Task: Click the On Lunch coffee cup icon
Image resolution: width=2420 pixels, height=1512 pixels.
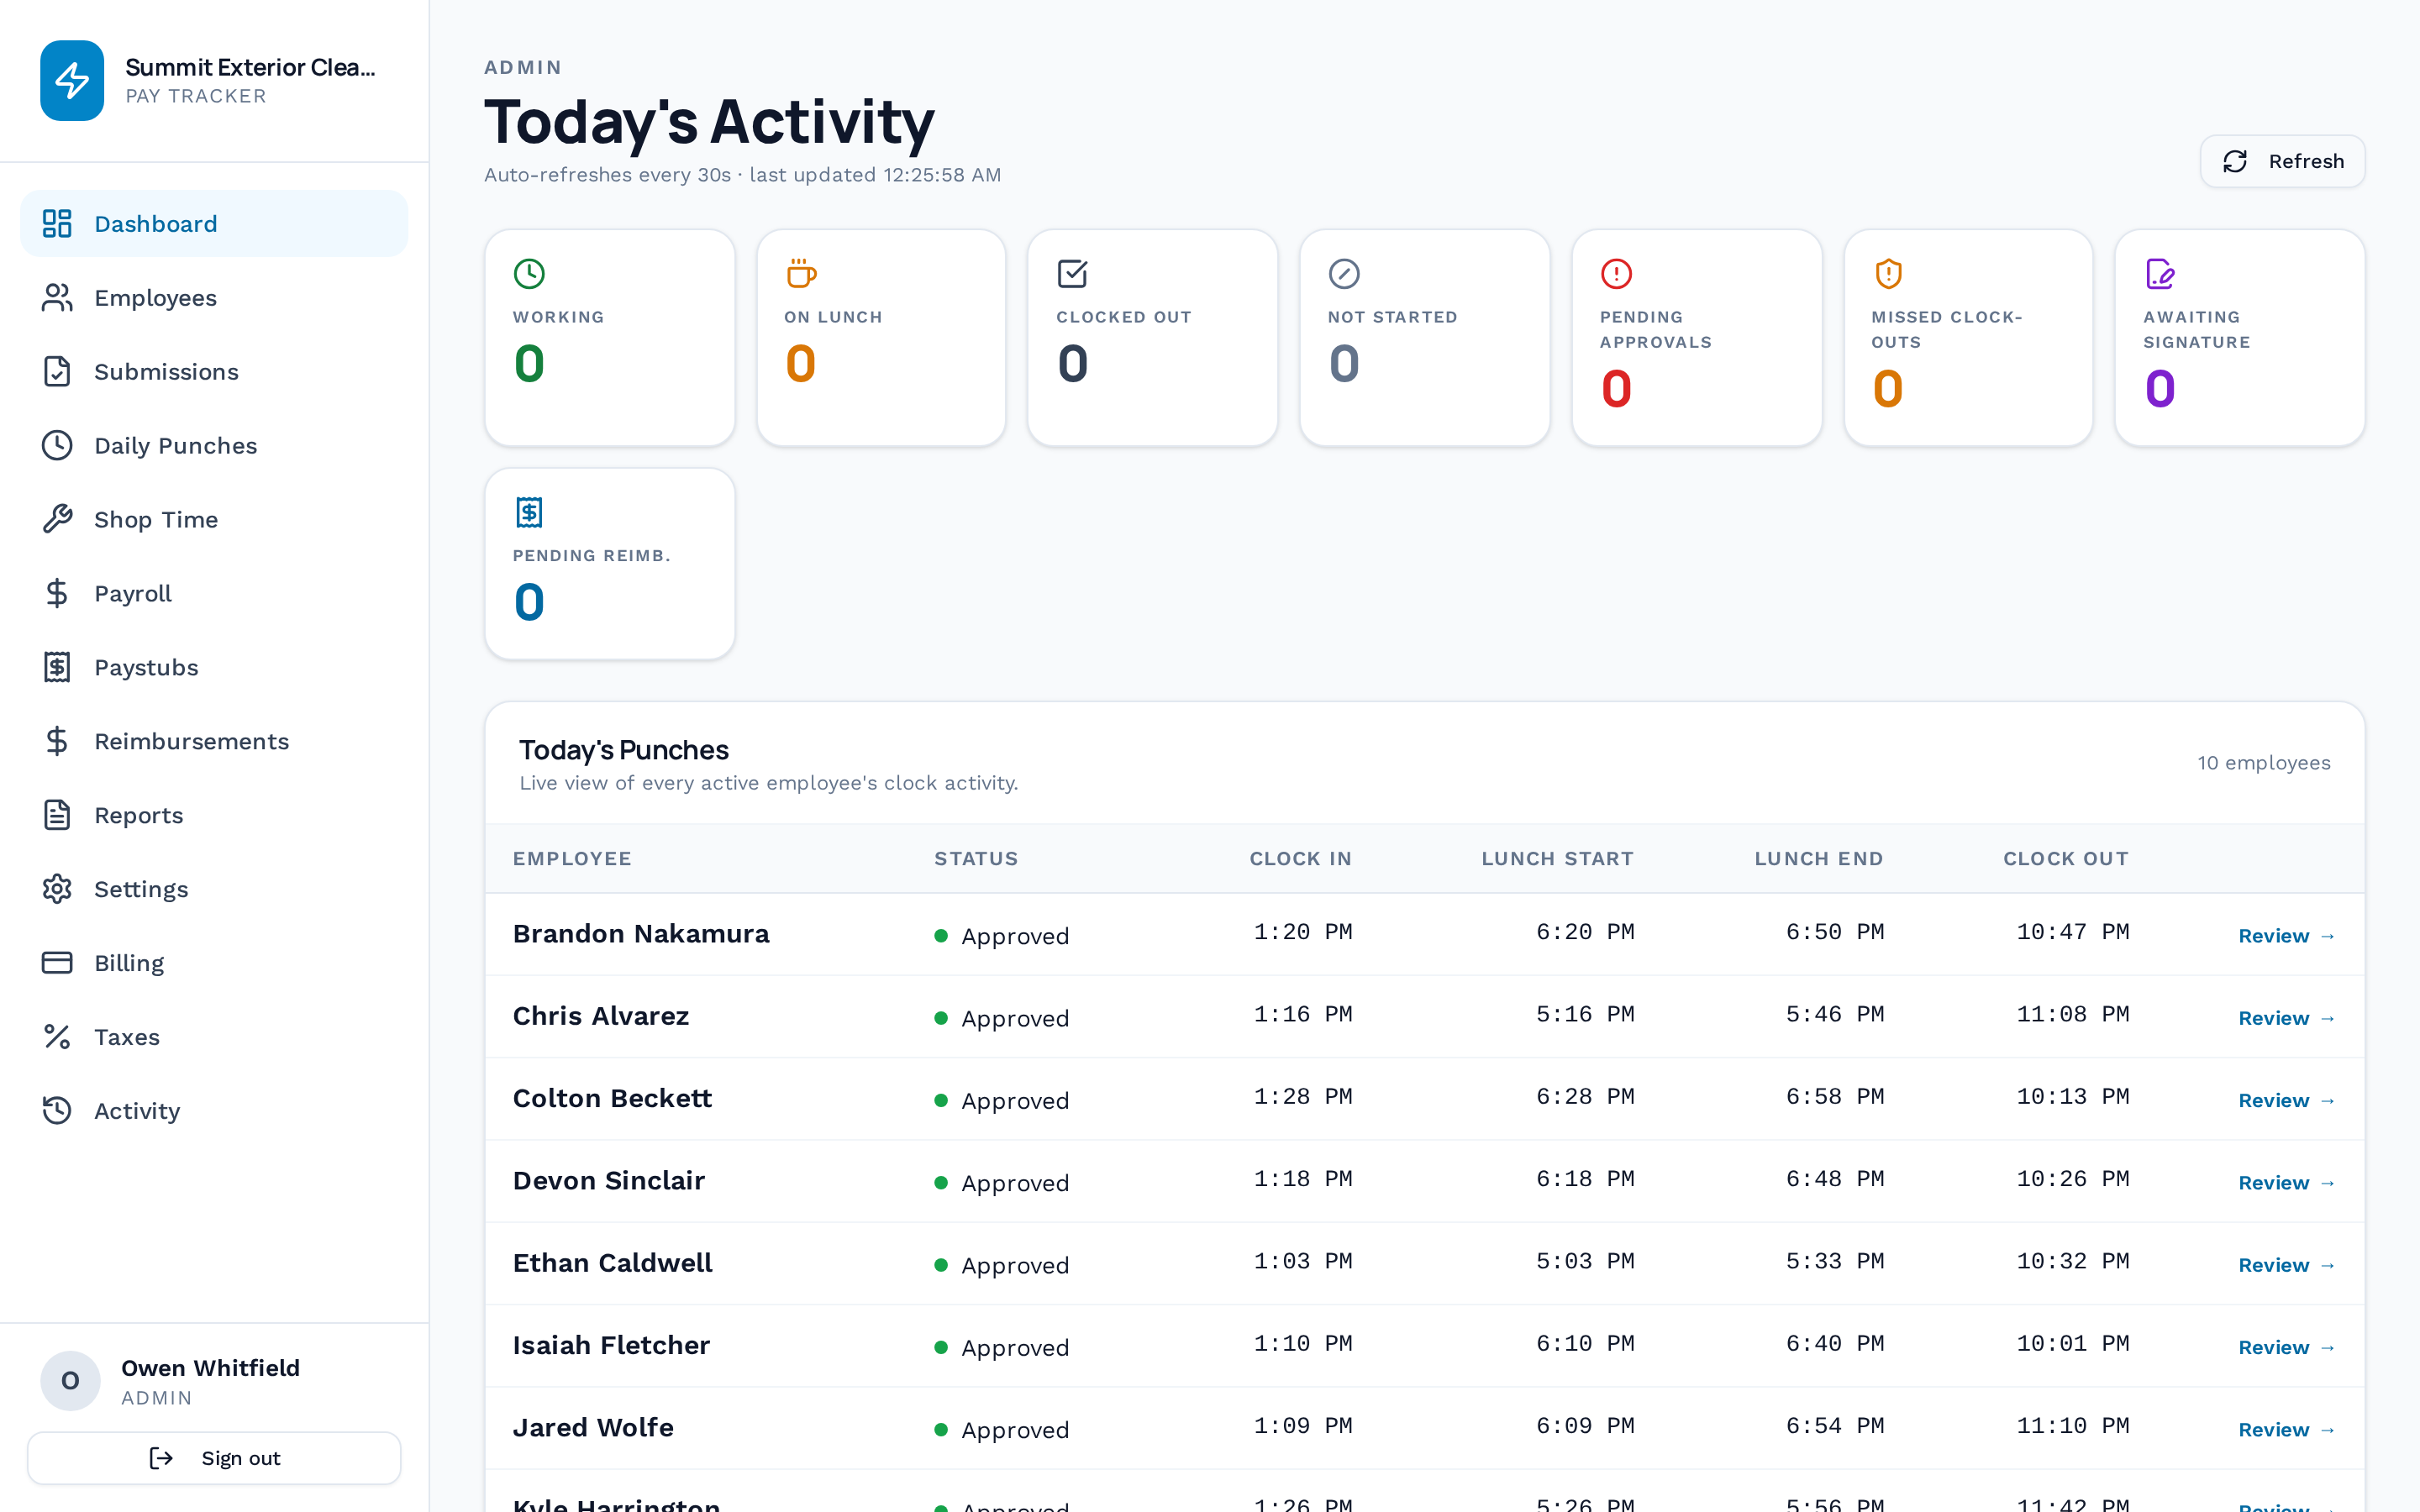Action: (801, 273)
